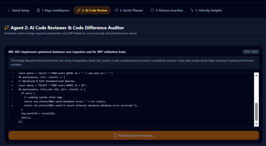This screenshot has width=266, height=146.
Task: Click the added db.query with [req.user.id] line
Action: point(52,89)
